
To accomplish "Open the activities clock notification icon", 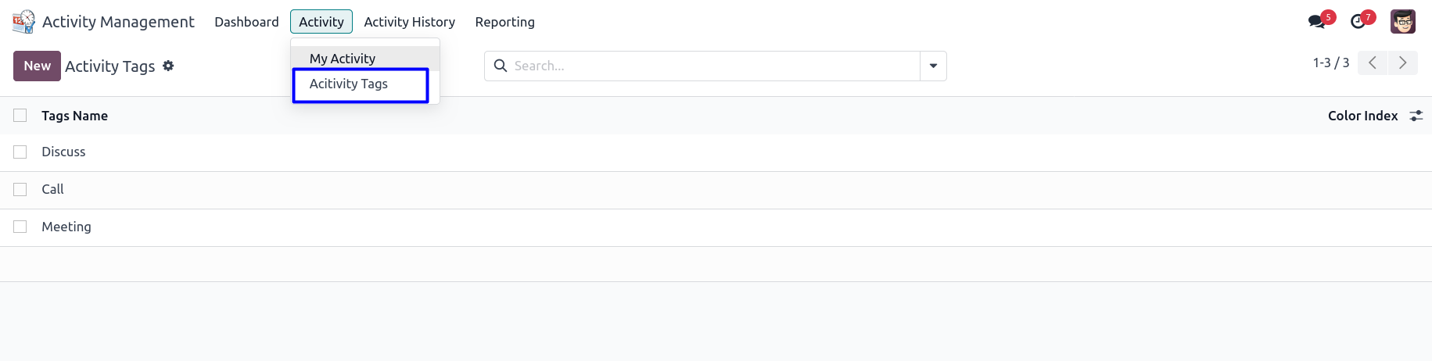I will 1358,22.
